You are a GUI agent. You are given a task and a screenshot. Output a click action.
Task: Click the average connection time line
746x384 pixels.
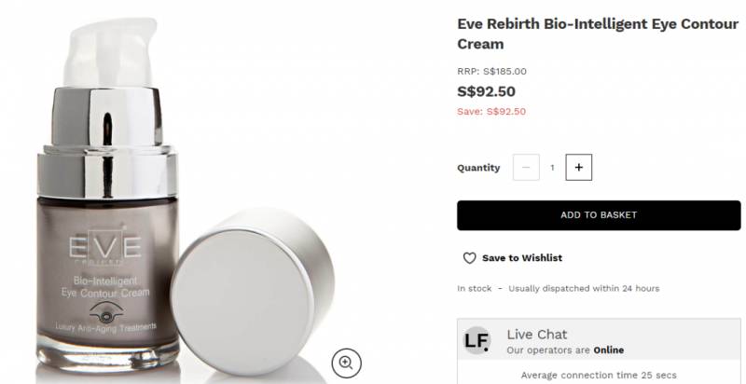[599, 376]
